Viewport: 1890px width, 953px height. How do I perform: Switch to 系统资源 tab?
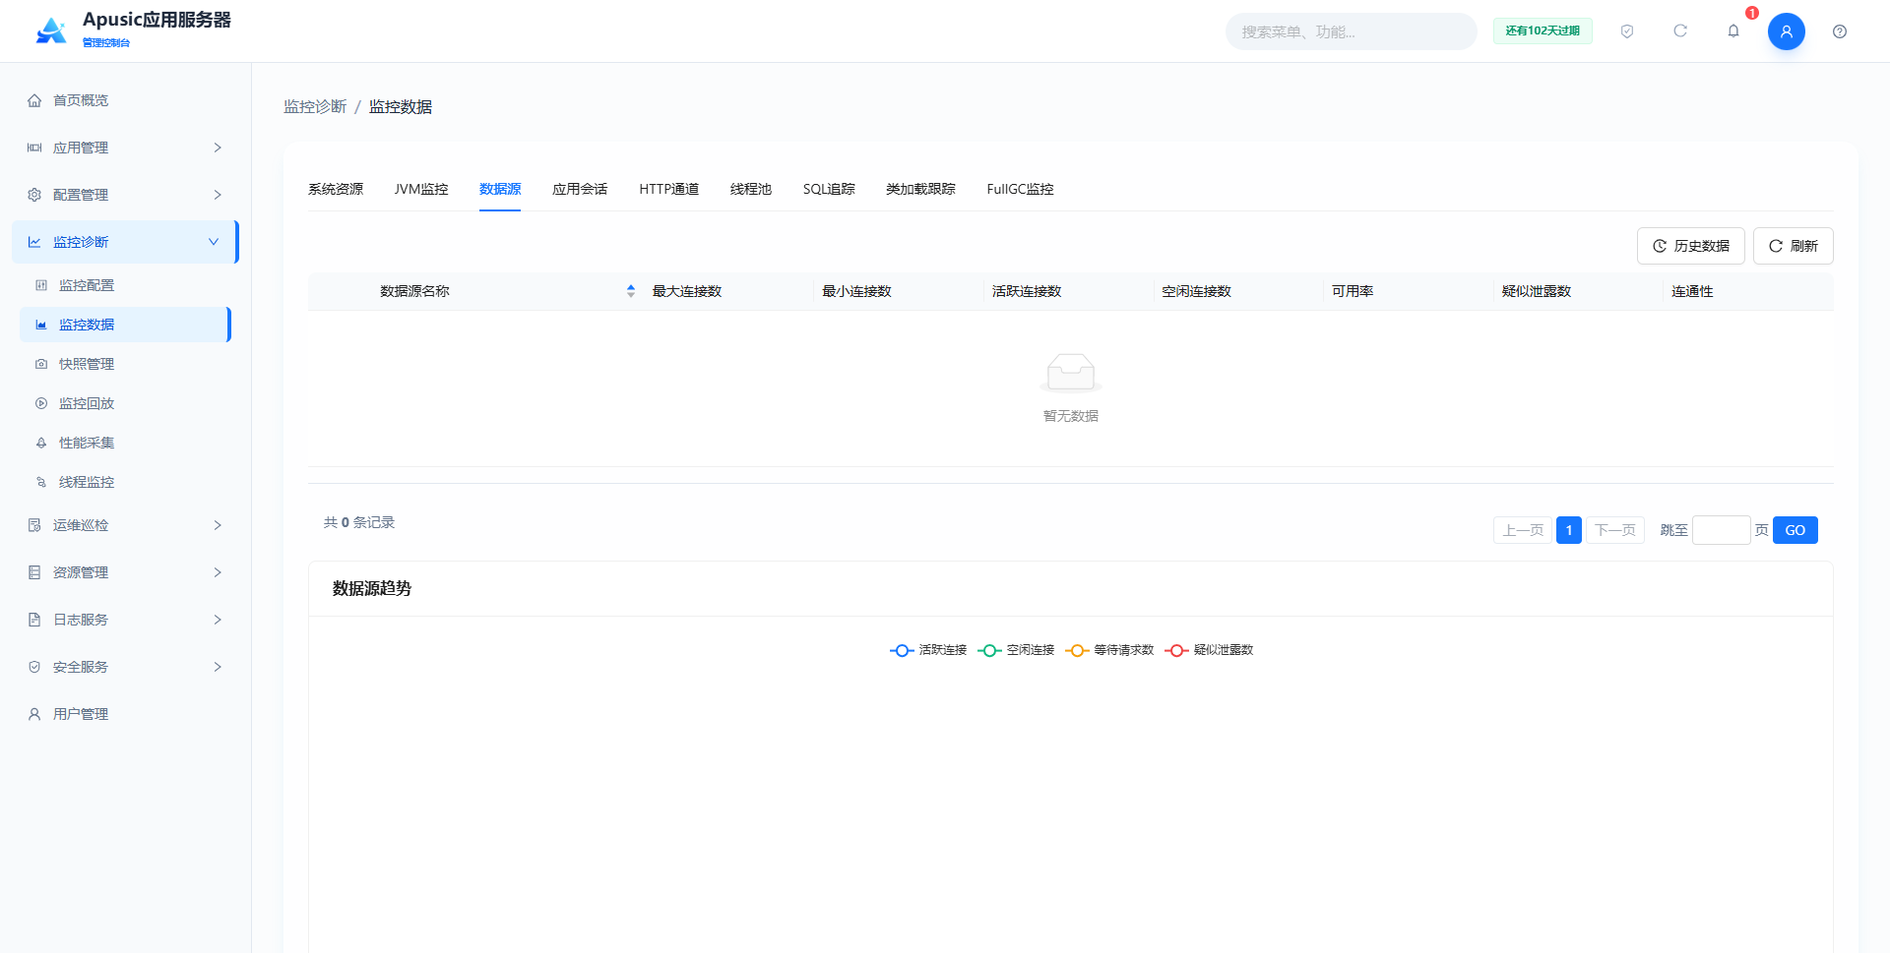(336, 189)
